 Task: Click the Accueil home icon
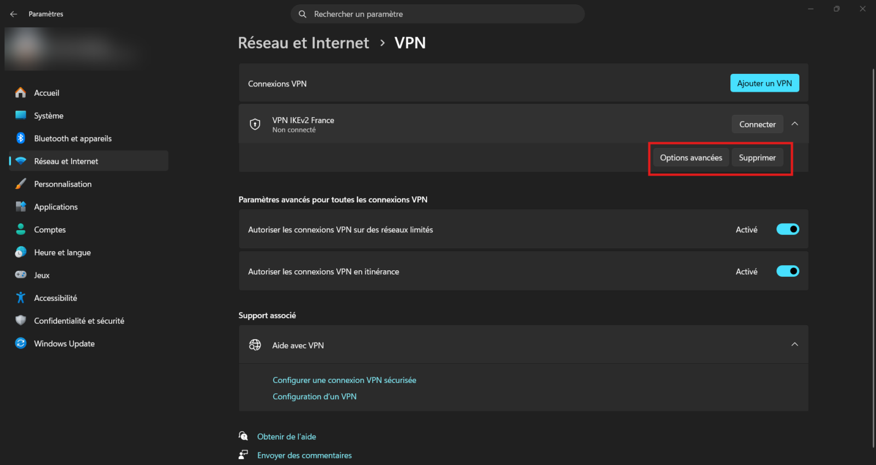[21, 93]
